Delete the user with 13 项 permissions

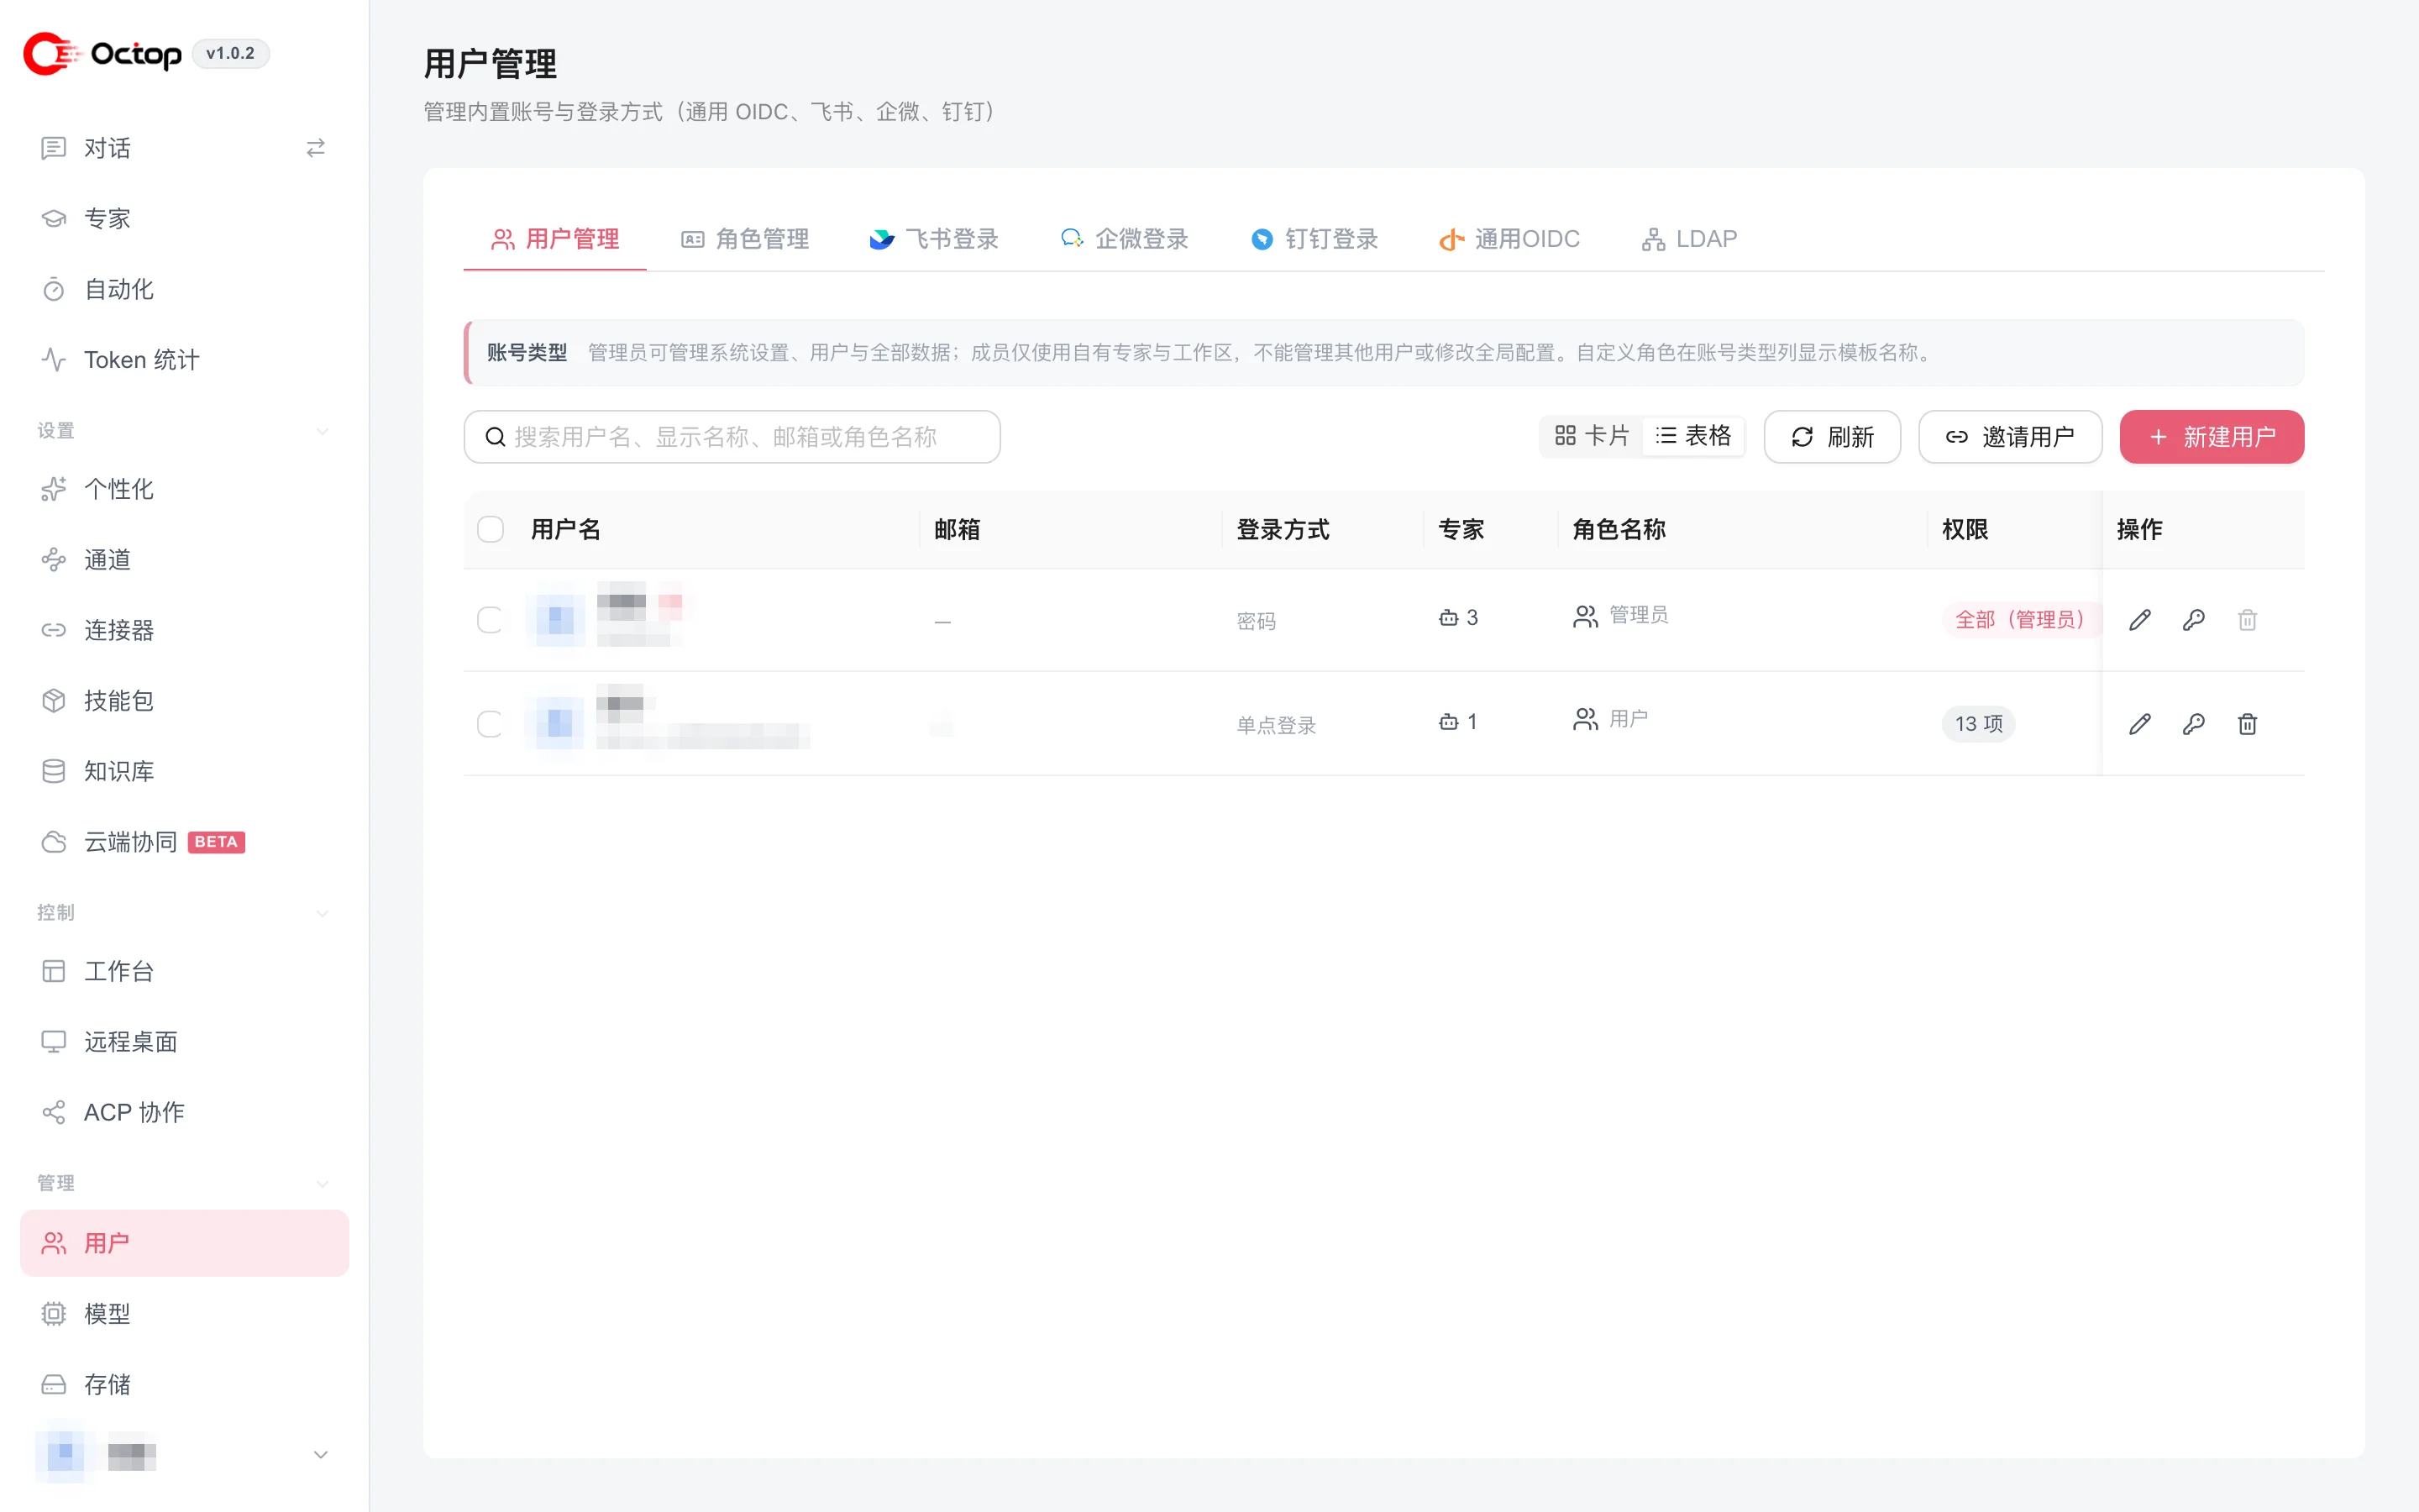point(2247,724)
